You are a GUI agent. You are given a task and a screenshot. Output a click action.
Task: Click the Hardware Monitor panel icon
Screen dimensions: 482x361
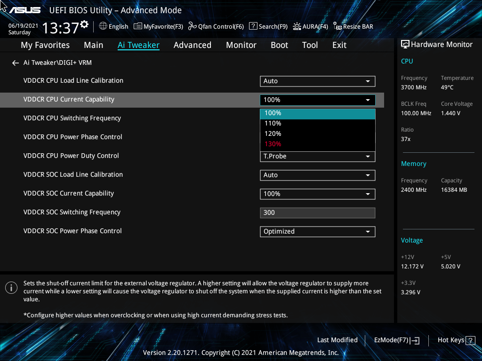(x=405, y=44)
